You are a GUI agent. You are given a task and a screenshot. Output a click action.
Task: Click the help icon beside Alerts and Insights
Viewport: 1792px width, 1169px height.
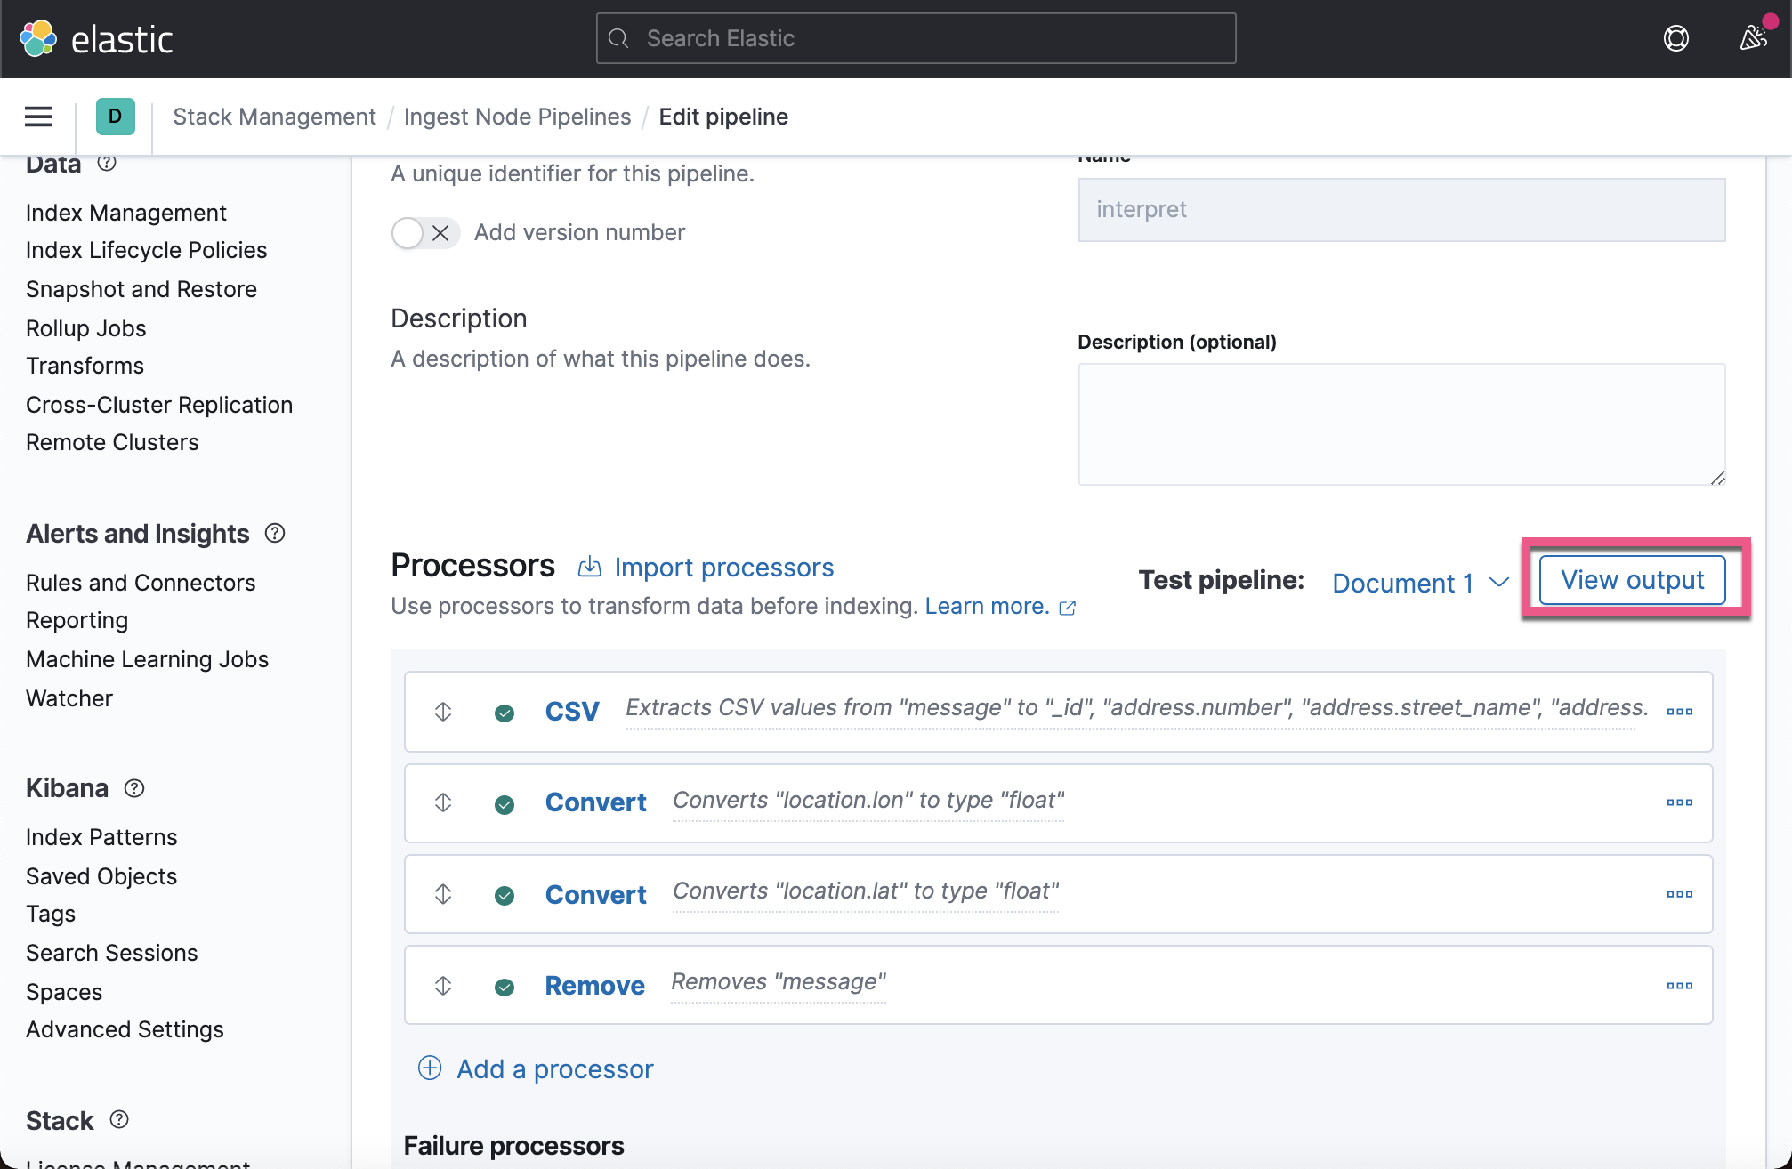coord(274,533)
